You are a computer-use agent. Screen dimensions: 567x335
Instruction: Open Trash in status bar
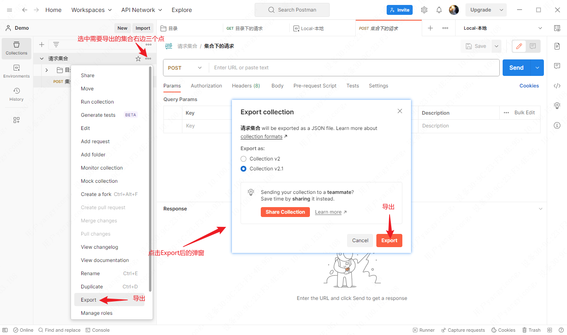531,330
